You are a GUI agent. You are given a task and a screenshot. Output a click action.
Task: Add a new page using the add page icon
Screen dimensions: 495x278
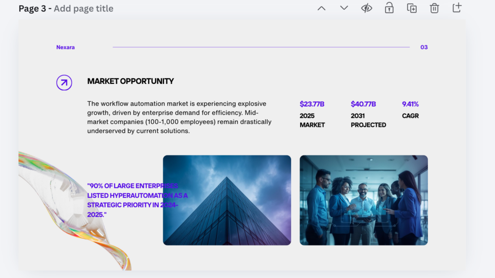pyautogui.click(x=456, y=8)
